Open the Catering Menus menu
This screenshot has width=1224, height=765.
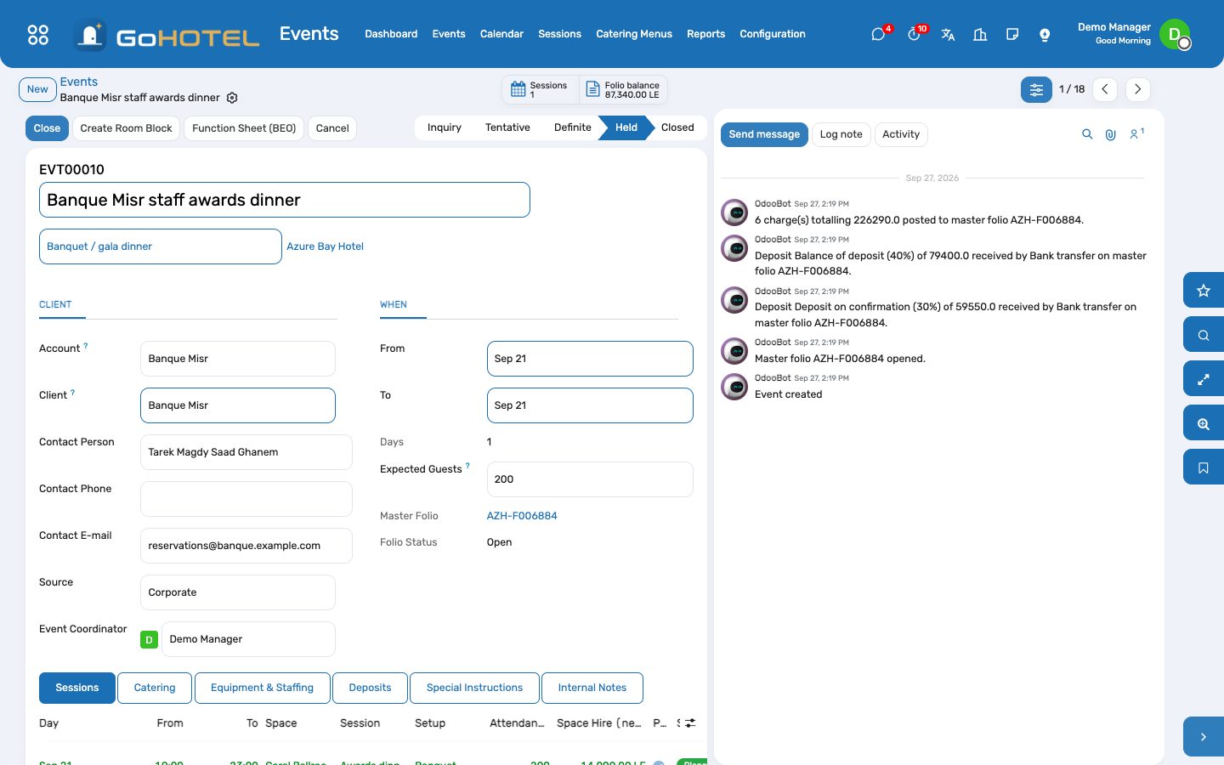tap(634, 34)
